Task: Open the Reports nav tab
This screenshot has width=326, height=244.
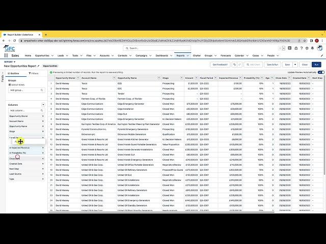Action: (180, 55)
